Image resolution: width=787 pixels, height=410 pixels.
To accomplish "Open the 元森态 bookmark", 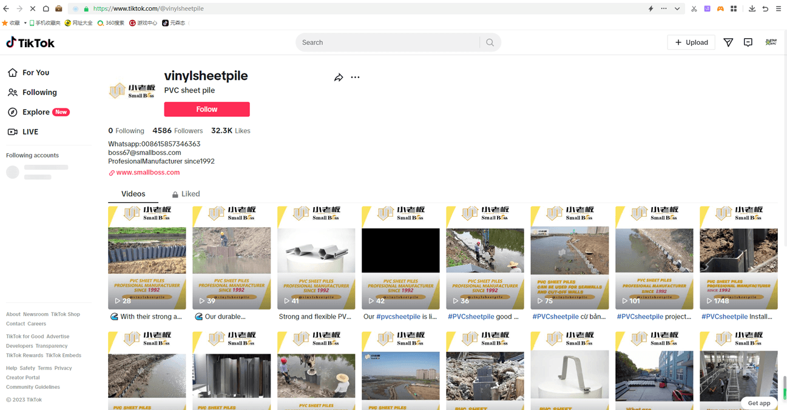I will 174,23.
